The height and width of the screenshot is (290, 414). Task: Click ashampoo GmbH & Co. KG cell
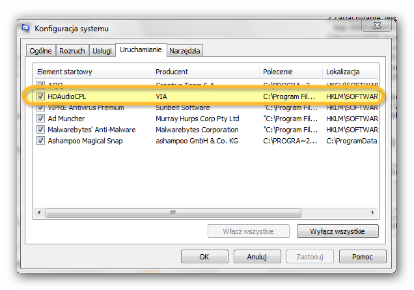[x=197, y=141]
